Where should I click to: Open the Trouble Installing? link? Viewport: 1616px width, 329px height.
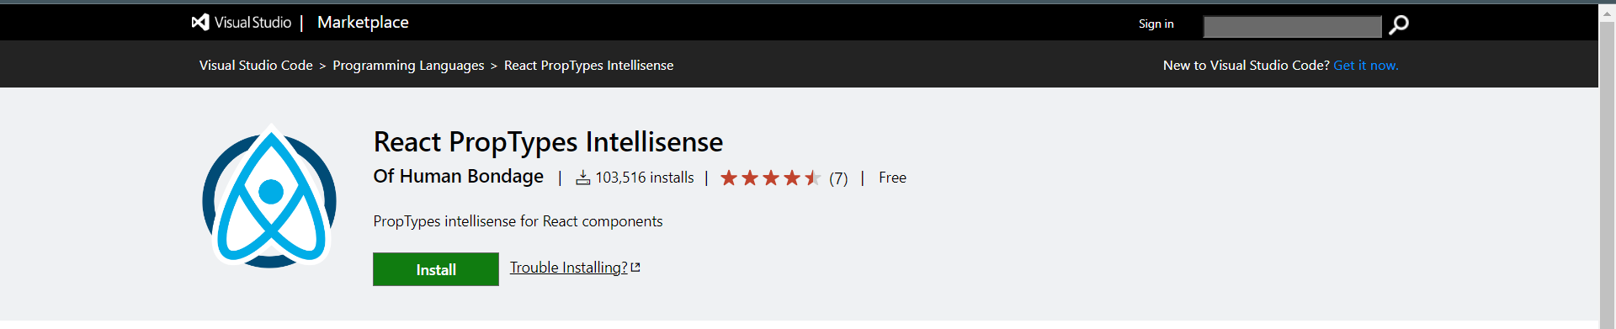[568, 268]
